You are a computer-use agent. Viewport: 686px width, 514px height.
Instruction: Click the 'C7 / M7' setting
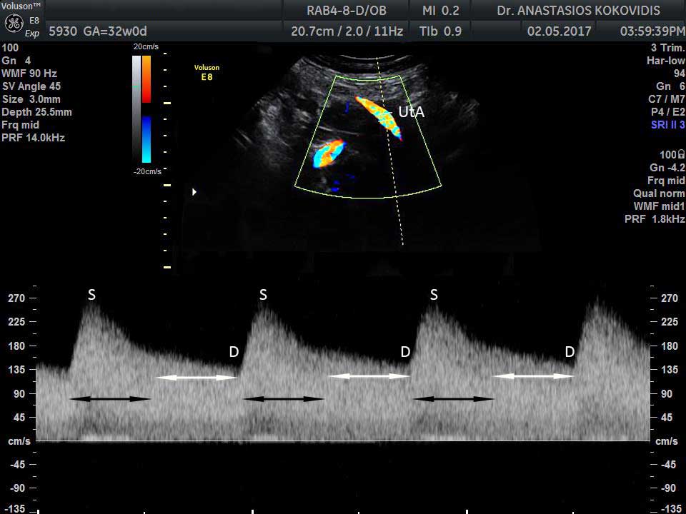tap(667, 99)
